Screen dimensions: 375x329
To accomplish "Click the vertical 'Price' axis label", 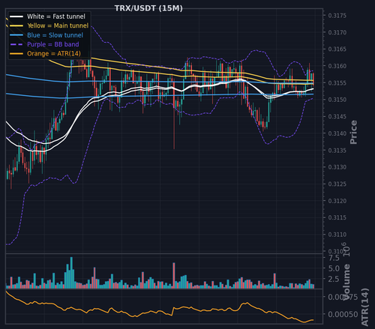I will (x=353, y=132).
